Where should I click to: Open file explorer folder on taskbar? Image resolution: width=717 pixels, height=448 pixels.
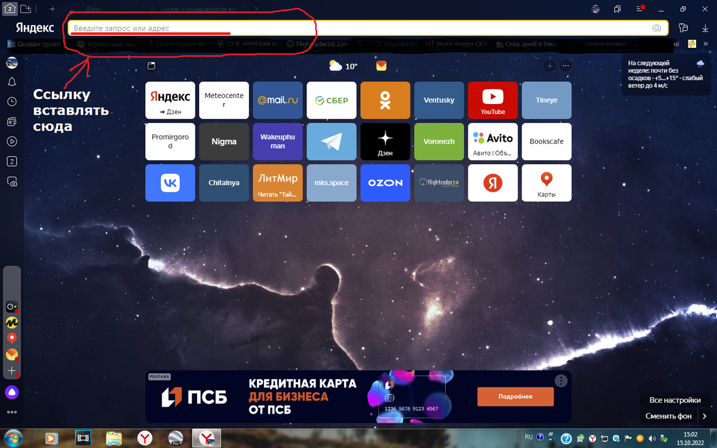click(x=114, y=438)
